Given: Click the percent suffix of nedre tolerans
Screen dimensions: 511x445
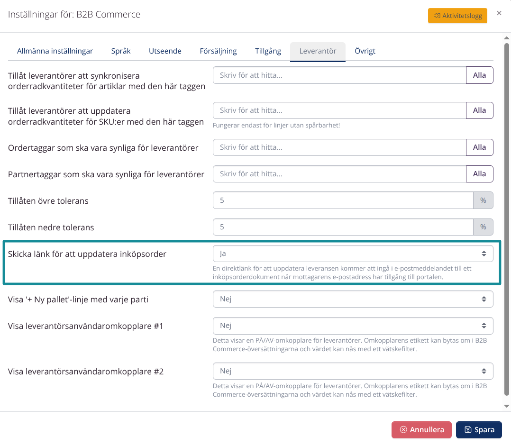Looking at the screenshot, I should (483, 227).
